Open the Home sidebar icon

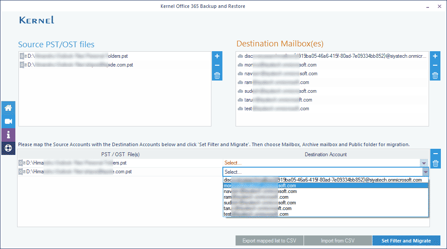click(x=8, y=108)
